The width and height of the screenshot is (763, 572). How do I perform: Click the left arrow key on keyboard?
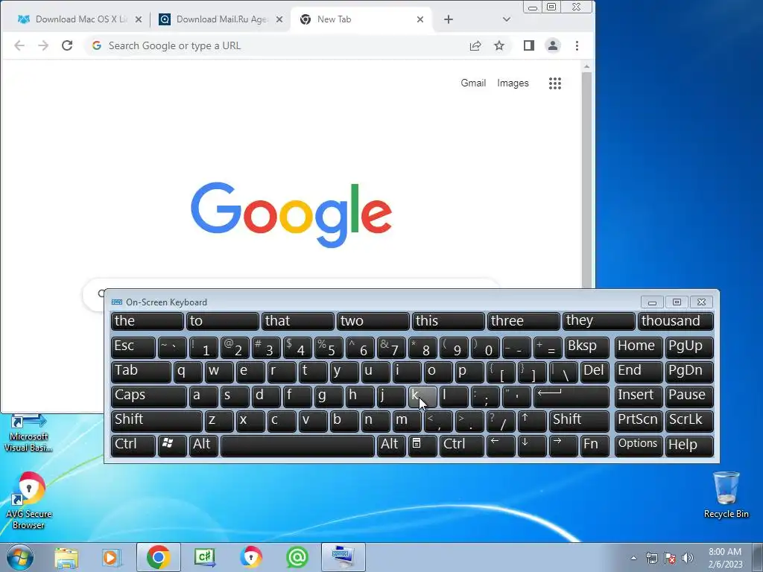[501, 445]
